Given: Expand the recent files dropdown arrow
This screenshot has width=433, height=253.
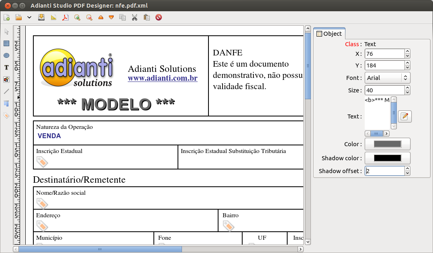Looking at the screenshot, I should pos(29,17).
